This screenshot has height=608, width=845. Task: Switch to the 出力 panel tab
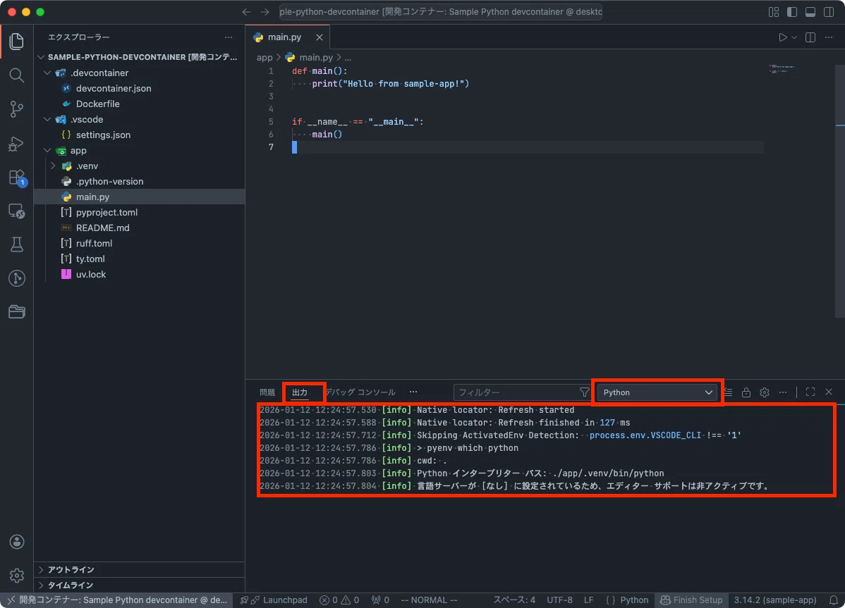click(x=300, y=392)
